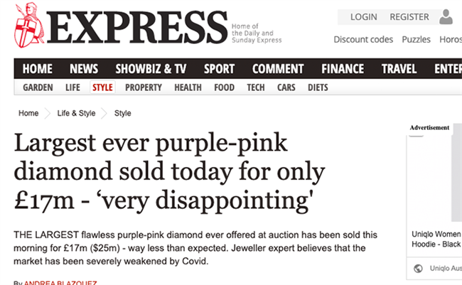Open the SPORT menu item

pyautogui.click(x=219, y=69)
